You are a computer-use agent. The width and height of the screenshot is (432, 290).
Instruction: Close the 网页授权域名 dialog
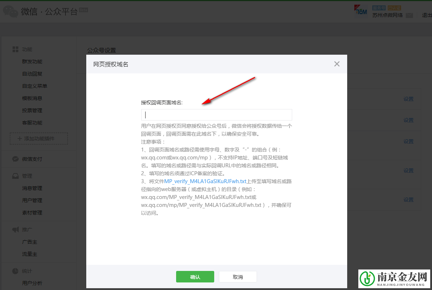(337, 64)
